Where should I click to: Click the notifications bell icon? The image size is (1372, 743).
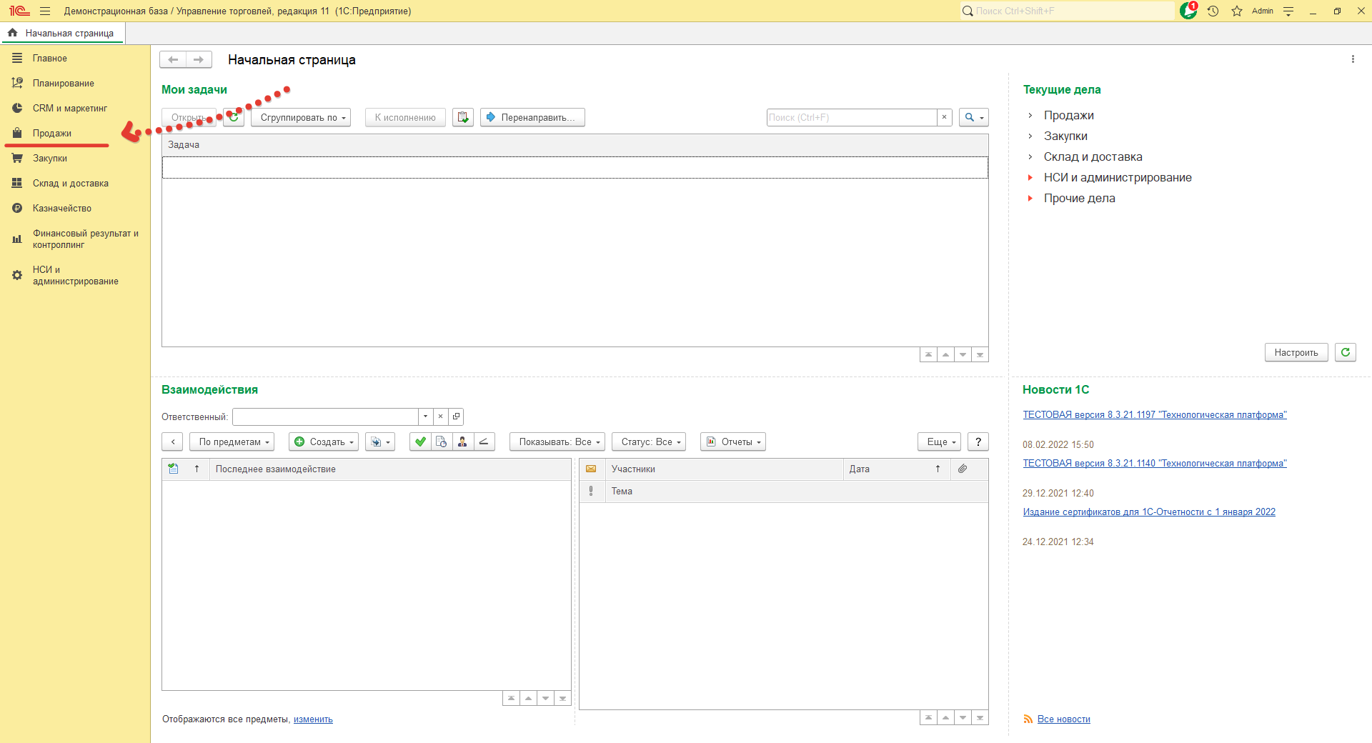point(1188,11)
